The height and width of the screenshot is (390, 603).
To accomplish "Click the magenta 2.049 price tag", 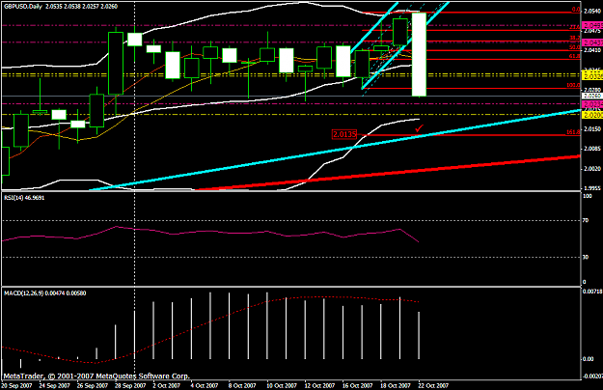I will 592,25.
